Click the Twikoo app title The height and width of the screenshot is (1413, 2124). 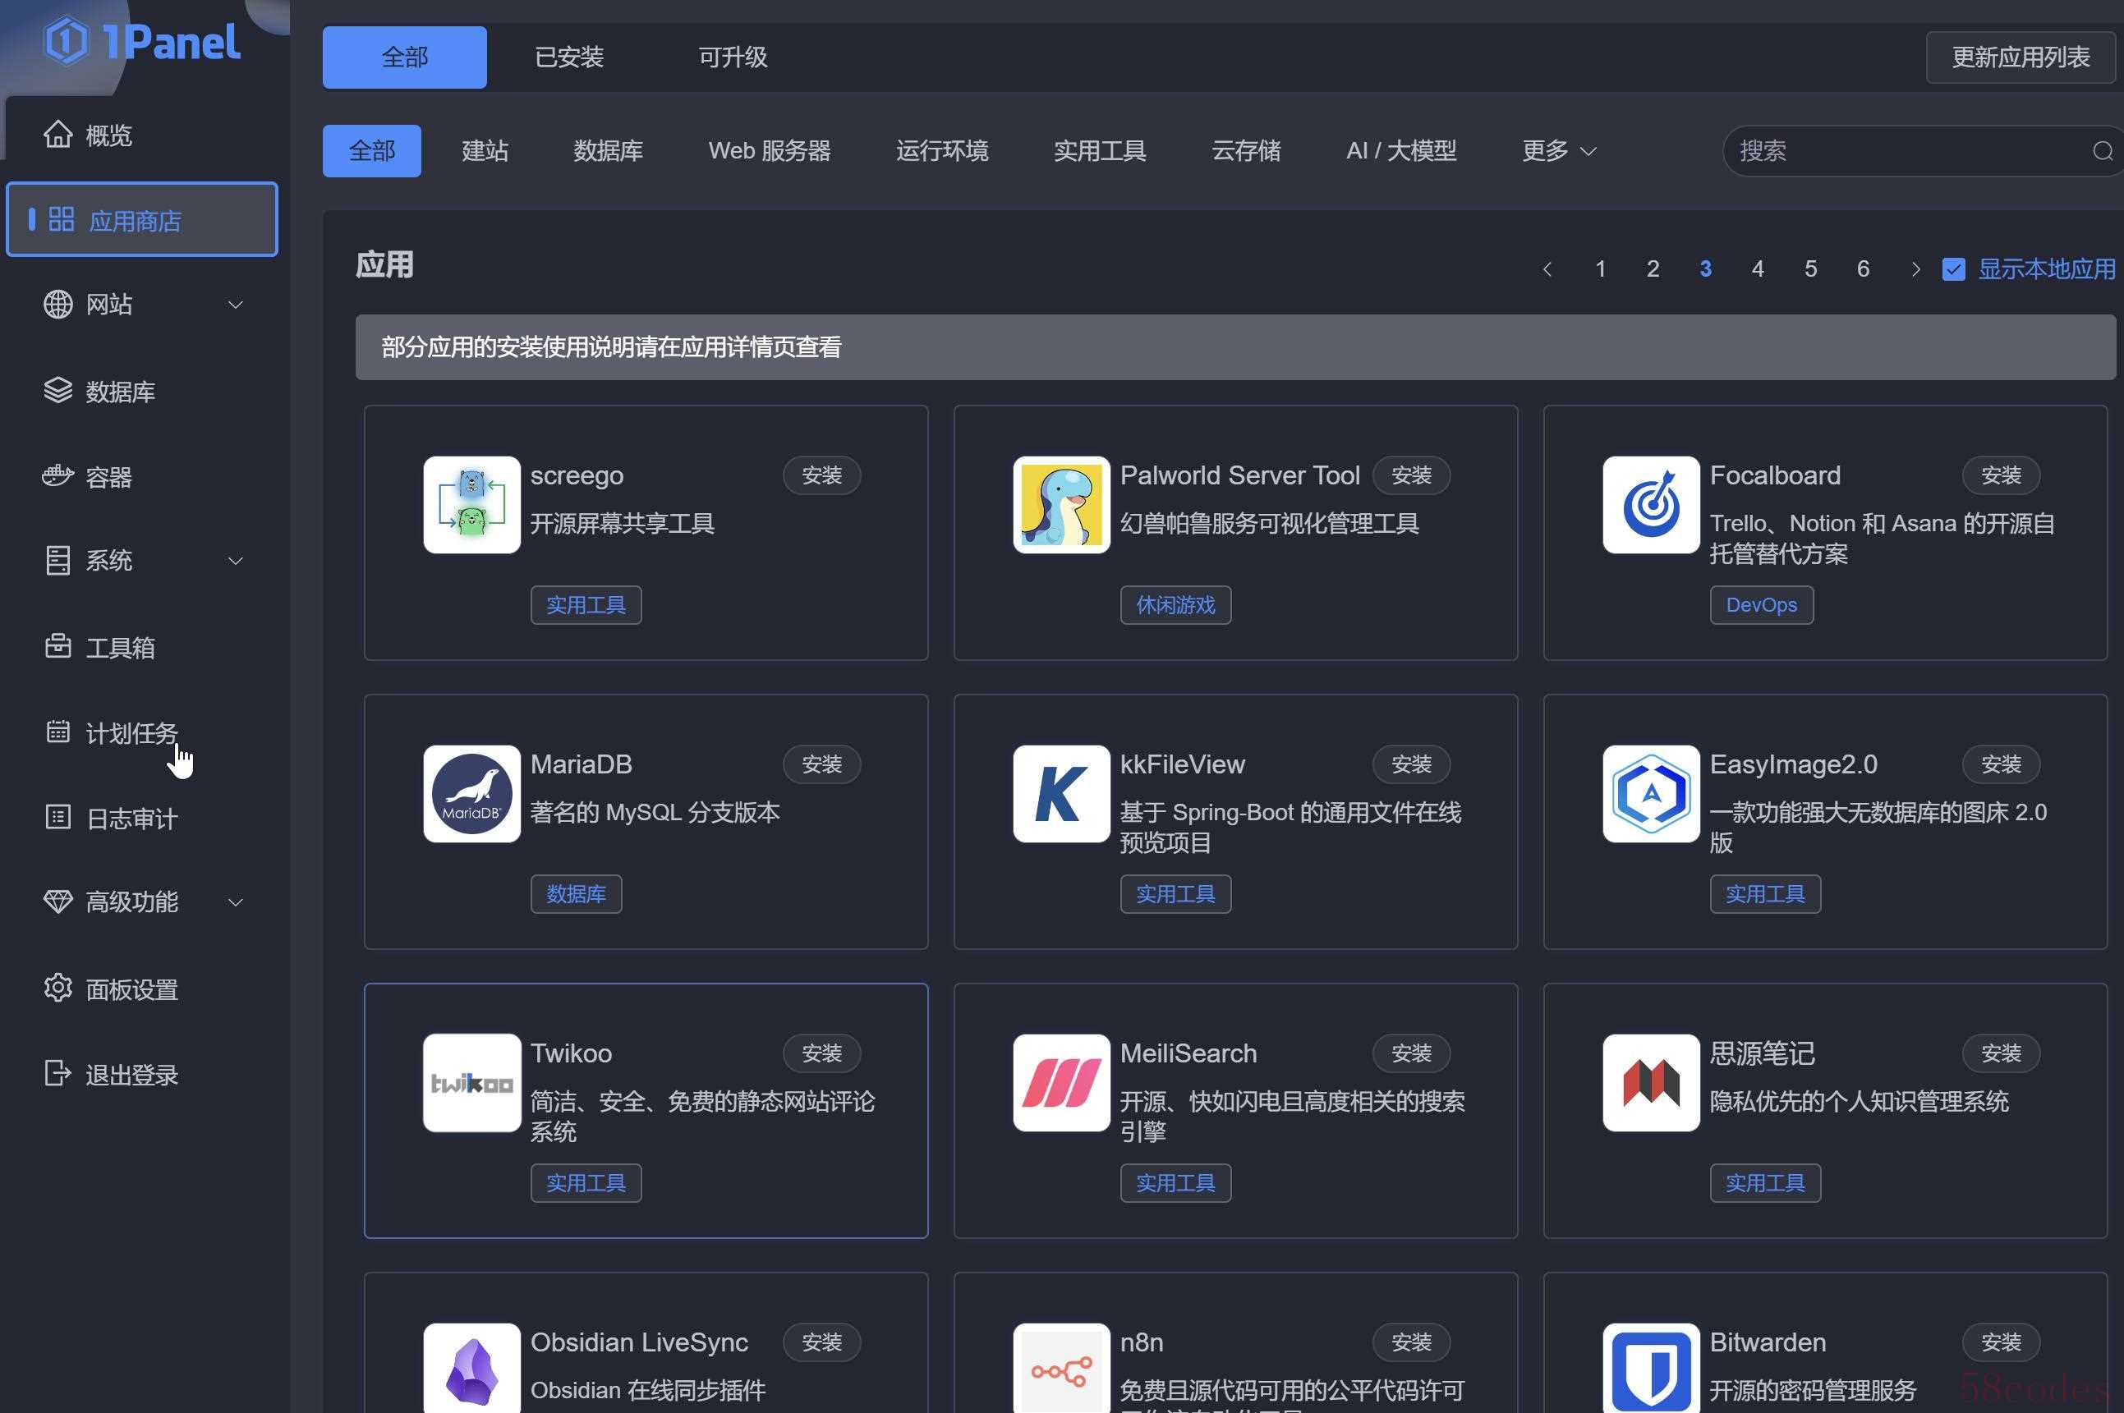click(571, 1053)
